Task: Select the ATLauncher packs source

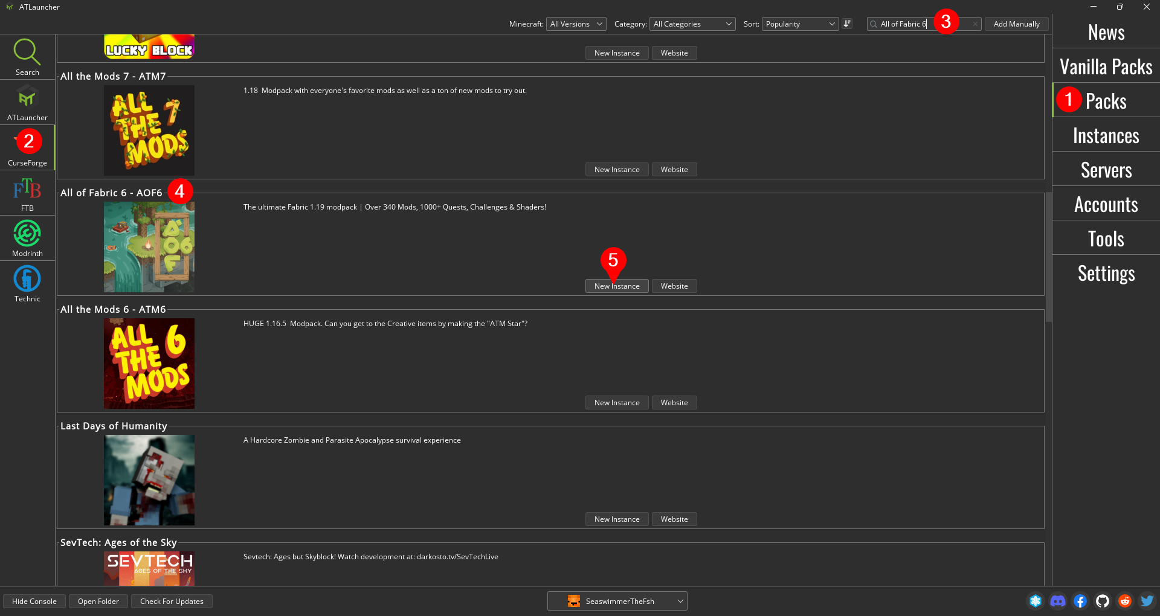Action: [27, 102]
